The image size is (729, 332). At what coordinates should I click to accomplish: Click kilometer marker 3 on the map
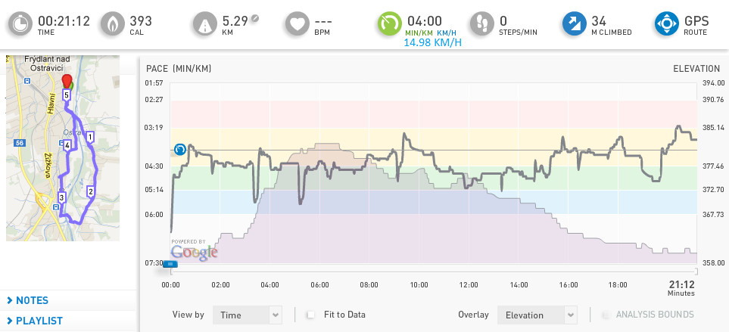[61, 198]
